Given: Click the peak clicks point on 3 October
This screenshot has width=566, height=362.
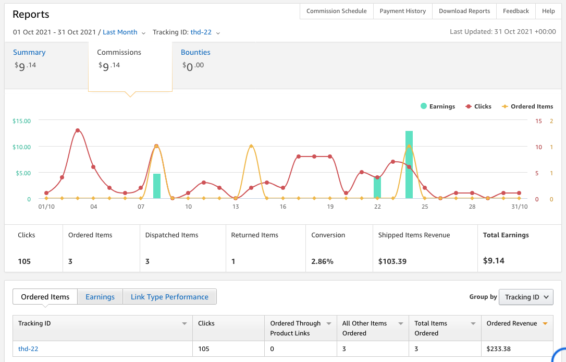Looking at the screenshot, I should click(x=78, y=130).
